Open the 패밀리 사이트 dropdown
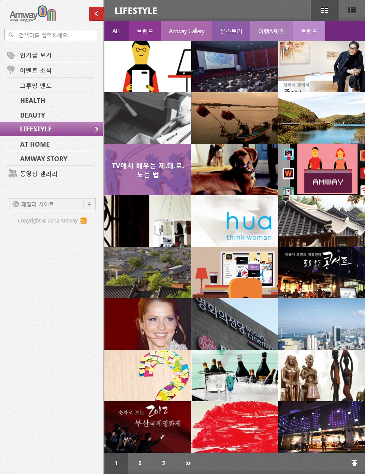This screenshot has width=365, height=474. (x=52, y=204)
